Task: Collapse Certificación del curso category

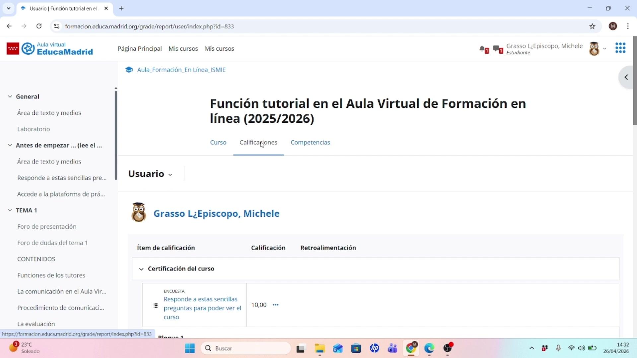Action: (x=141, y=269)
